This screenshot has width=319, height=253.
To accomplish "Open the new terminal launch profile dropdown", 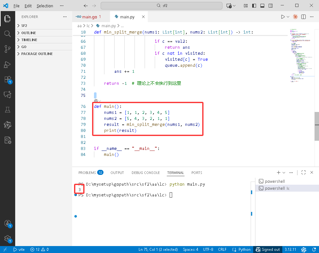I will click(x=284, y=172).
